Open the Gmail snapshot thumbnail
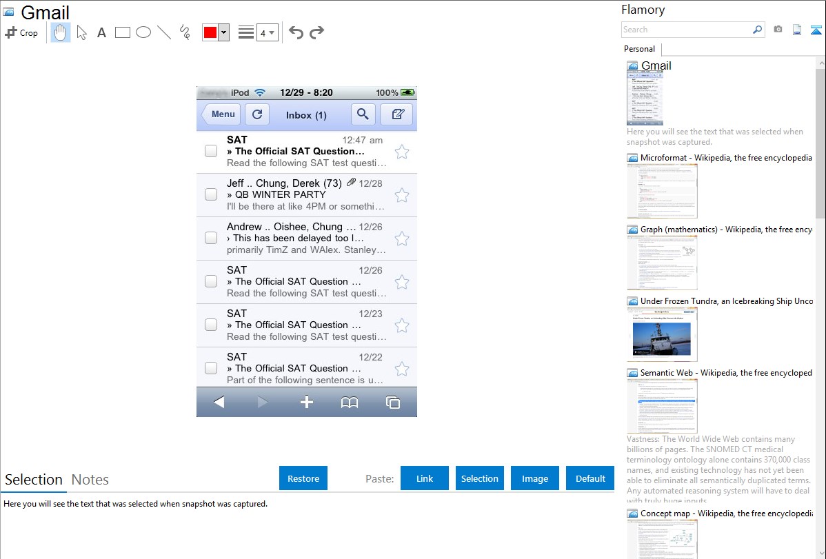This screenshot has width=826, height=559. click(x=645, y=98)
